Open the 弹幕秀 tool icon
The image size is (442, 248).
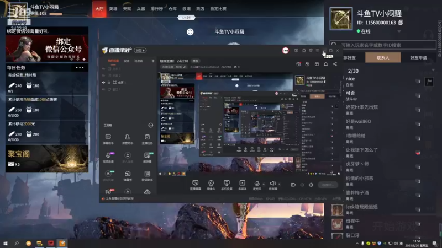pyautogui.click(x=128, y=176)
